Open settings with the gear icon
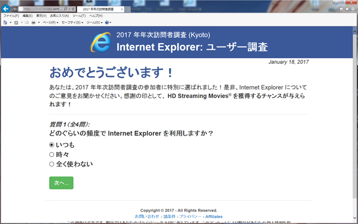 pyautogui.click(x=353, y=9)
